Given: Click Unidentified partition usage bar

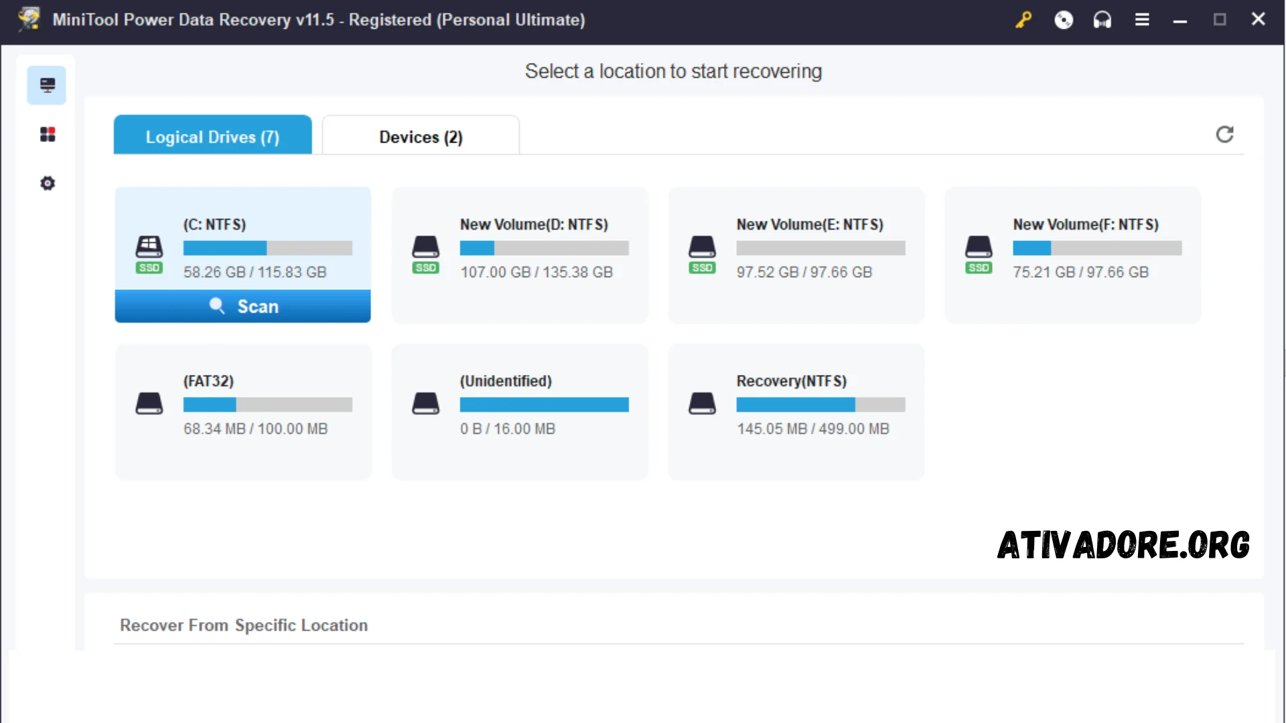Looking at the screenshot, I should click(544, 405).
